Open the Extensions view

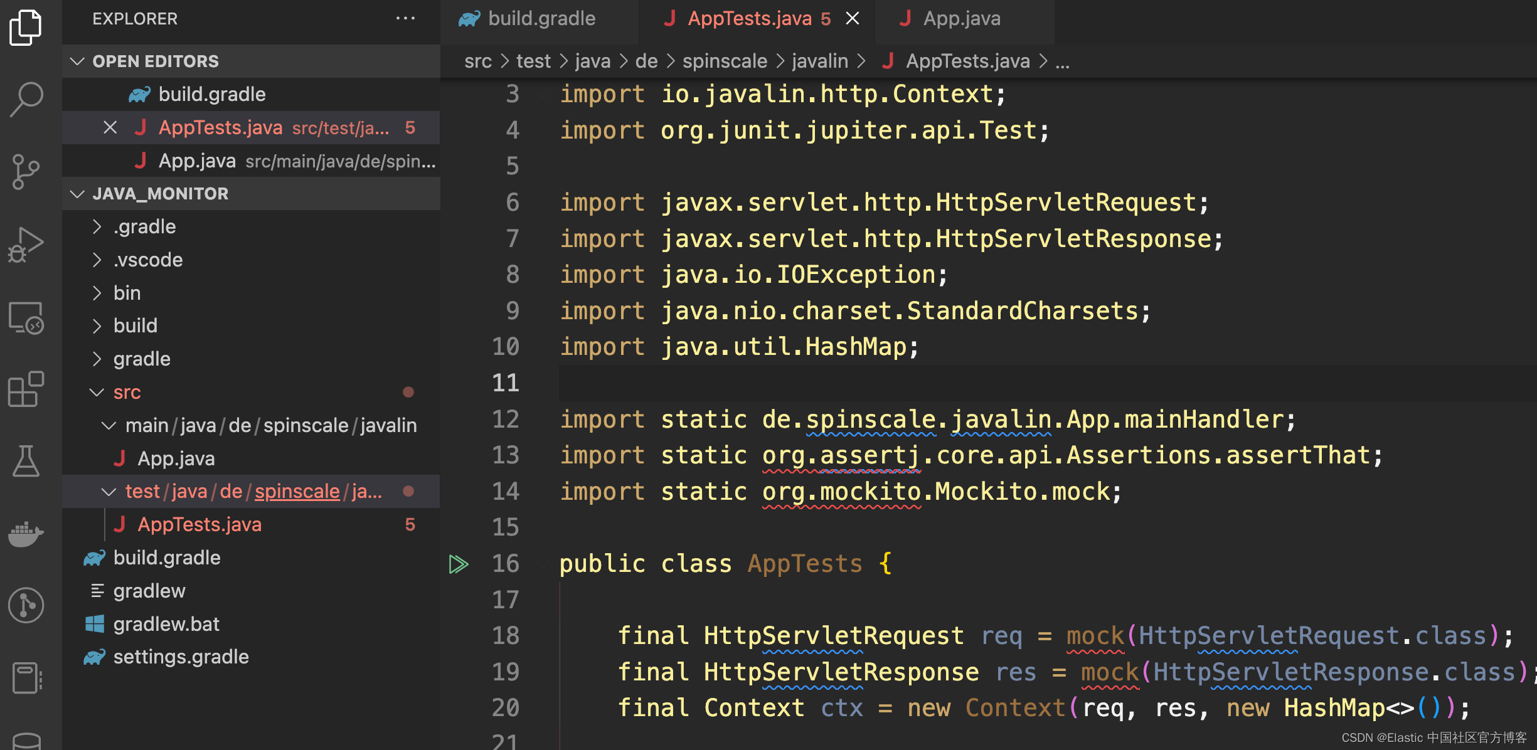(26, 389)
